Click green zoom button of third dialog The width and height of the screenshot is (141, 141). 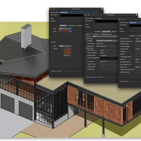click(123, 19)
